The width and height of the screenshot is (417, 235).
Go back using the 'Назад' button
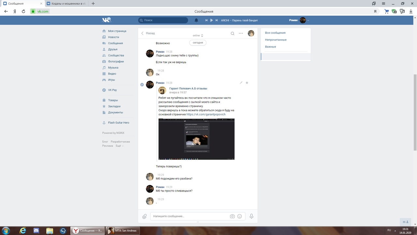(x=148, y=33)
